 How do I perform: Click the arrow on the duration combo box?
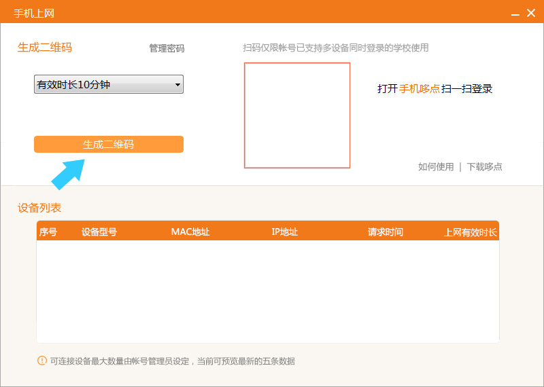177,85
